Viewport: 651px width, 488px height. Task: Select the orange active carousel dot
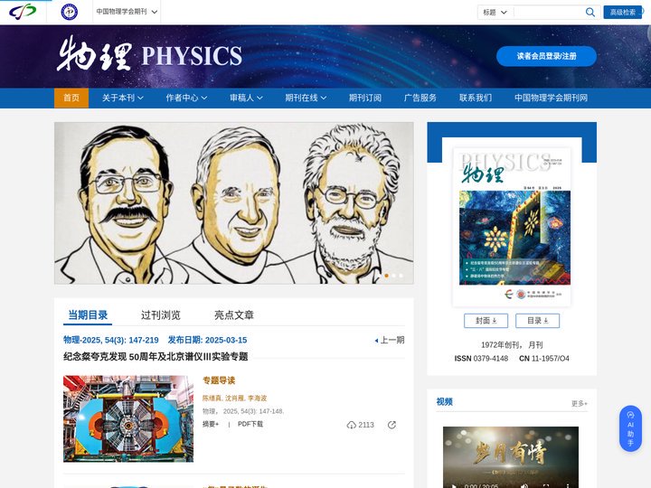(387, 276)
